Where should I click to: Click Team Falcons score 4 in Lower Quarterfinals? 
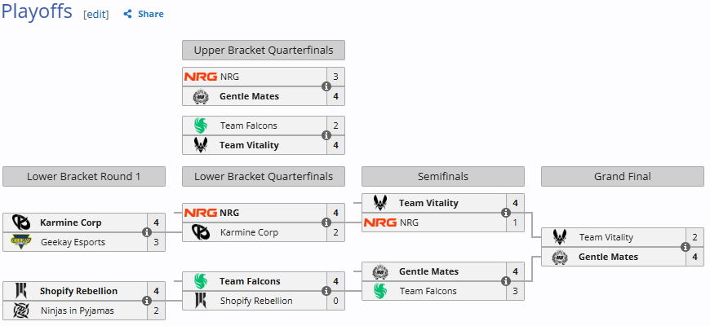pyautogui.click(x=335, y=281)
